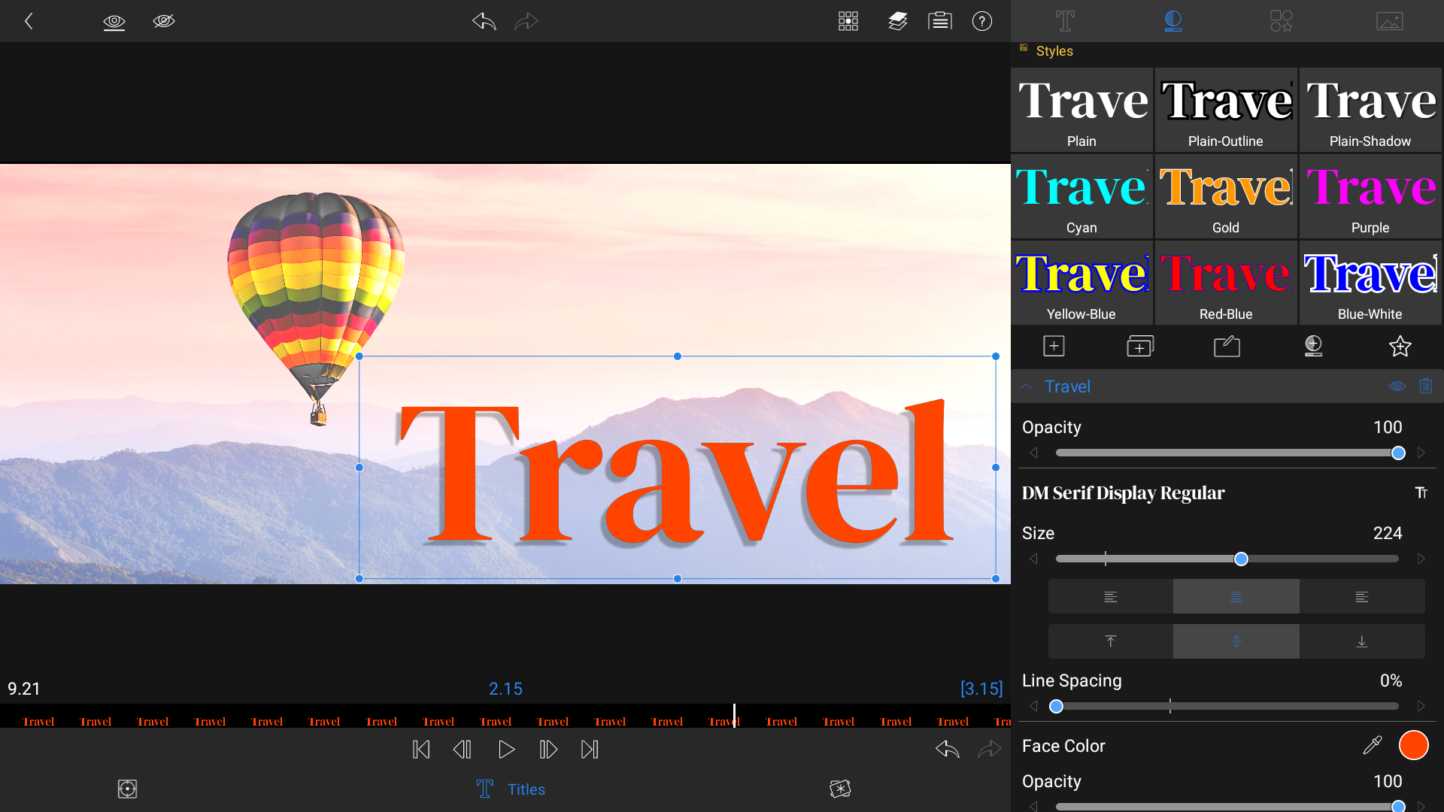
Task: Open the font picker Tt icon
Action: pyautogui.click(x=1421, y=492)
